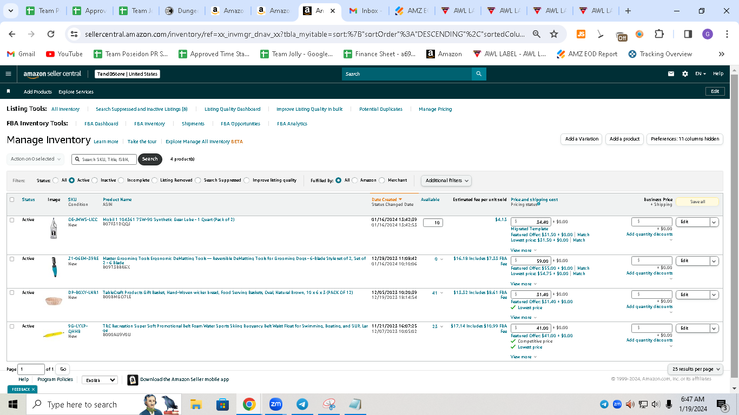Open the browser side panel icon
The width and height of the screenshot is (739, 415).
point(688,34)
